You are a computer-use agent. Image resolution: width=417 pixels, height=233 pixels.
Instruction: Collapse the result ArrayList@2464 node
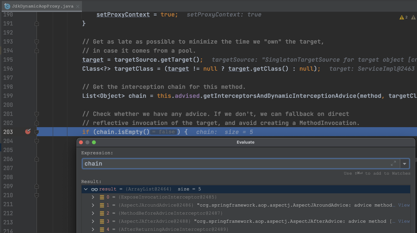[x=86, y=189]
